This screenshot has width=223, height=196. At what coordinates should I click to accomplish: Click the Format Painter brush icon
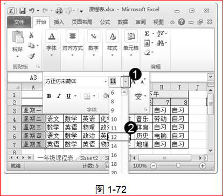[x=31, y=56]
